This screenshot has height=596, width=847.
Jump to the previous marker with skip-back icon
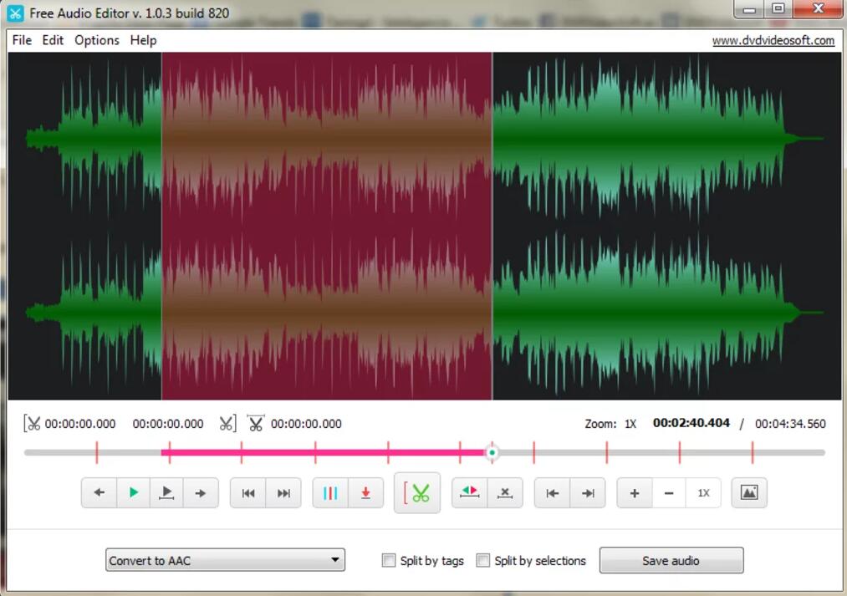pos(248,493)
